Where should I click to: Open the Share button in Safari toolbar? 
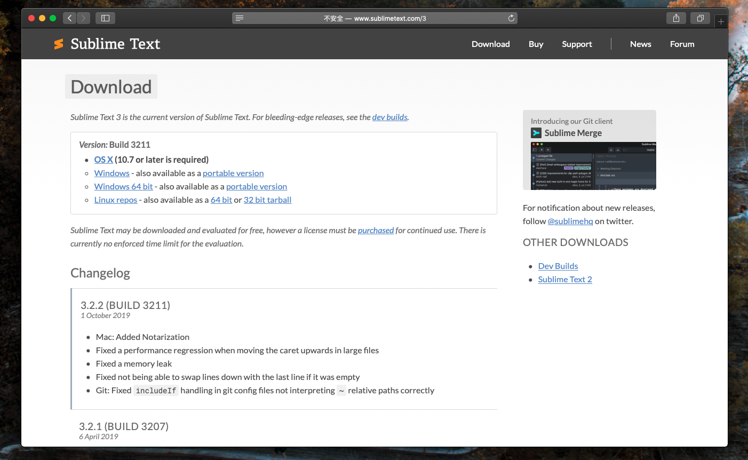click(x=676, y=18)
